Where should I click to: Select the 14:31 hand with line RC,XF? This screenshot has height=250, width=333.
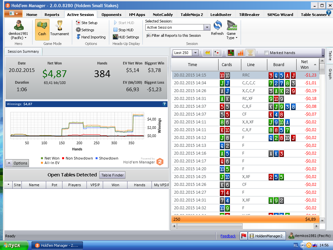coord(245,98)
